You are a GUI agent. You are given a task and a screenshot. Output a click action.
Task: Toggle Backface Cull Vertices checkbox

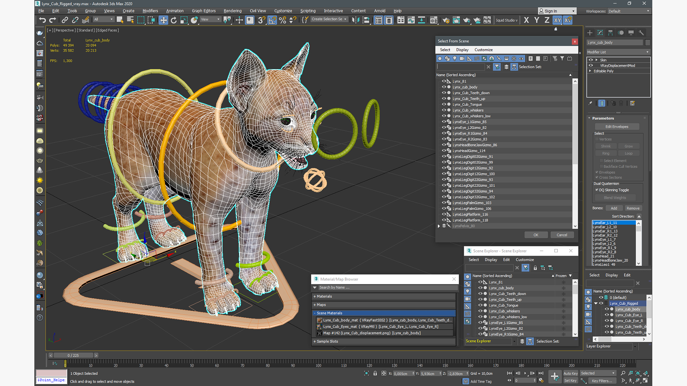pos(601,166)
